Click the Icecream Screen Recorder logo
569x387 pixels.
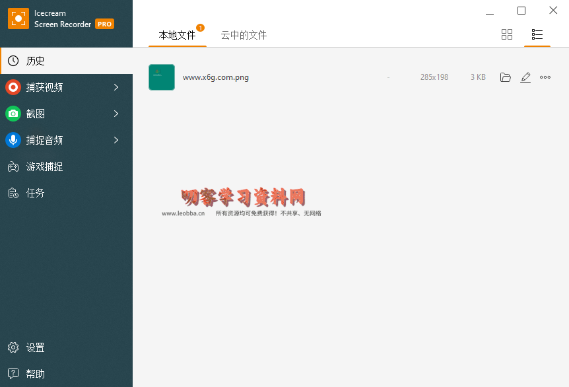[18, 18]
